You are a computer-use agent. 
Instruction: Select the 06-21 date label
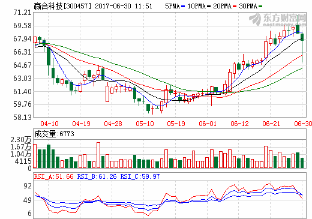(x=271, y=124)
